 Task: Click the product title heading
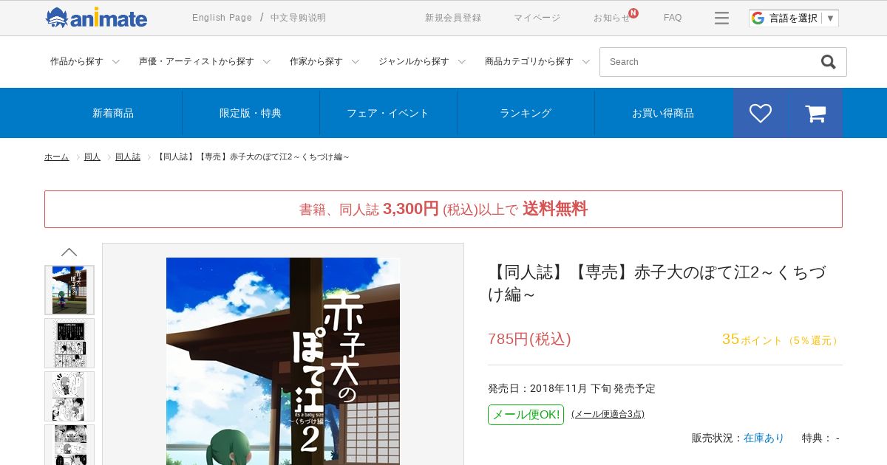pos(657,283)
